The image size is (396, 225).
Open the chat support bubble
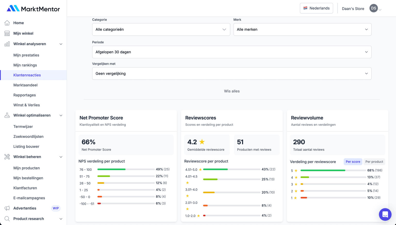(385, 214)
